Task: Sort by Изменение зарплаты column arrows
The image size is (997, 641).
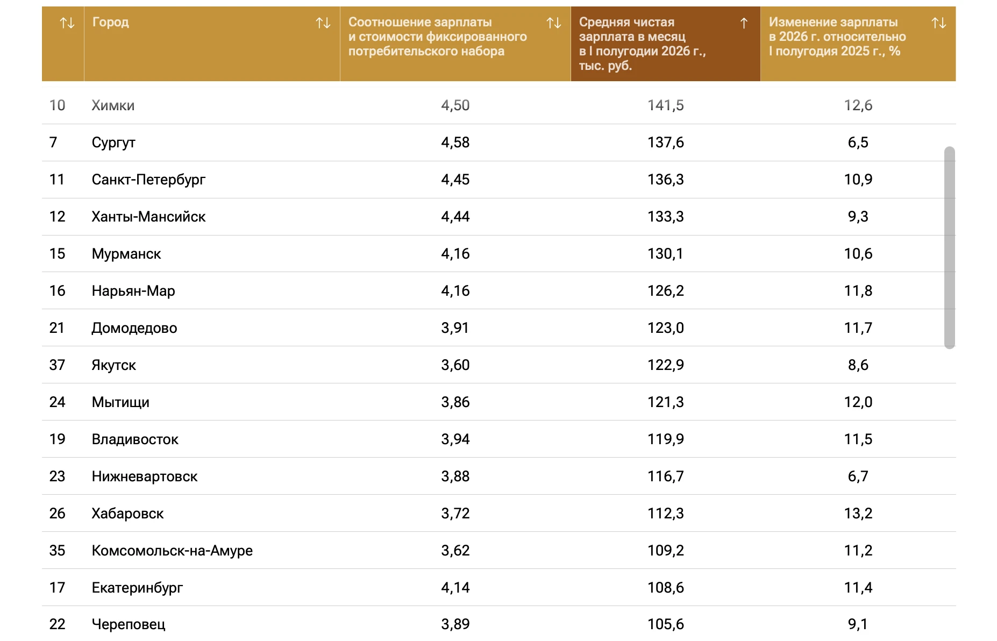Action: 939,23
